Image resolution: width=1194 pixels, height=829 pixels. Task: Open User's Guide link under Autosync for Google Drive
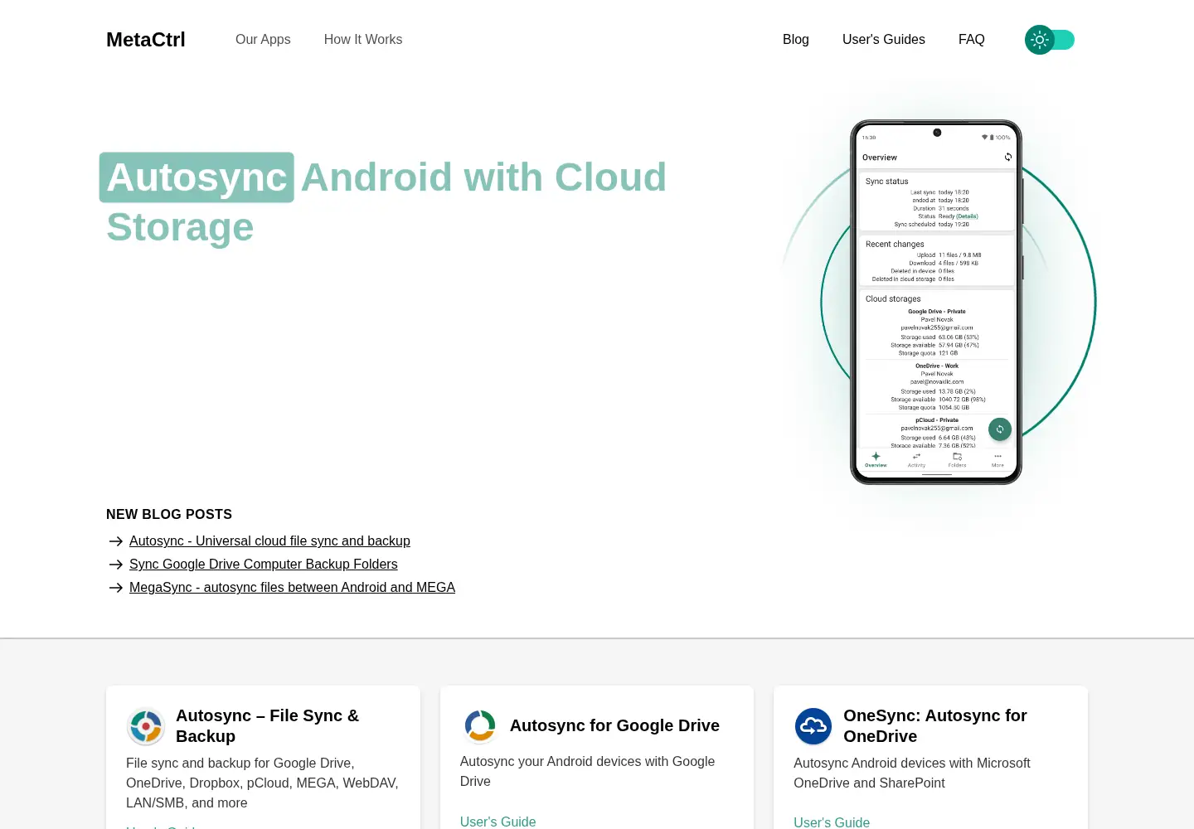[498, 822]
